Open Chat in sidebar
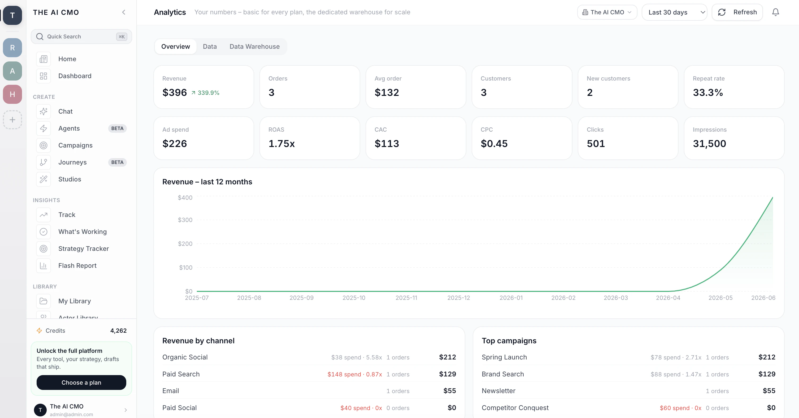799x418 pixels. click(x=66, y=112)
